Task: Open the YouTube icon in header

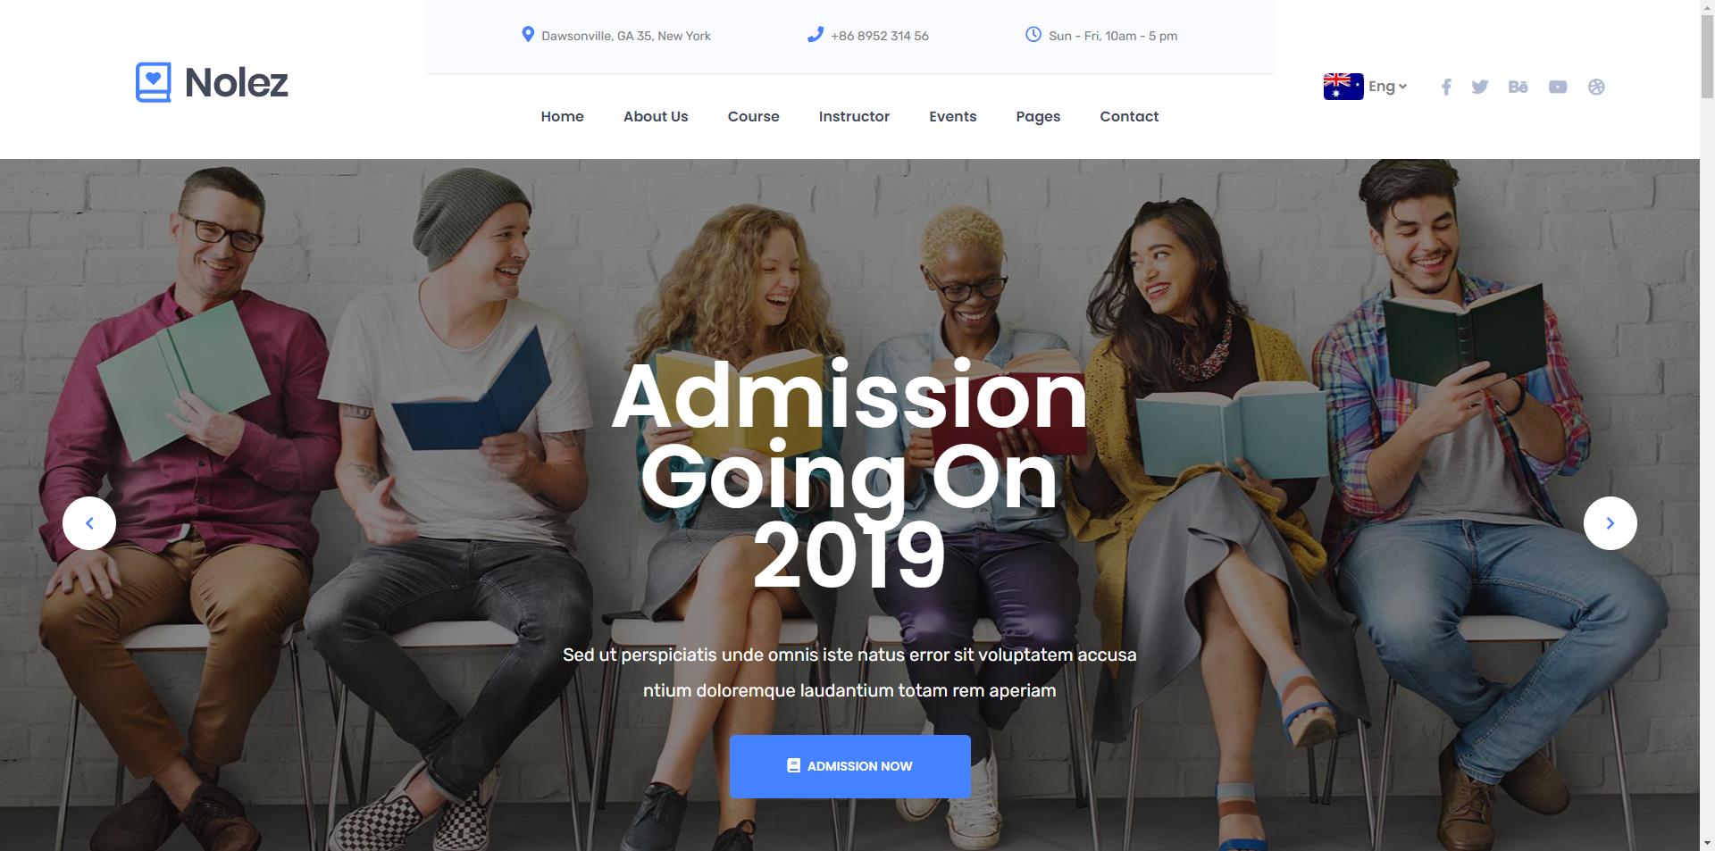Action: click(1558, 87)
